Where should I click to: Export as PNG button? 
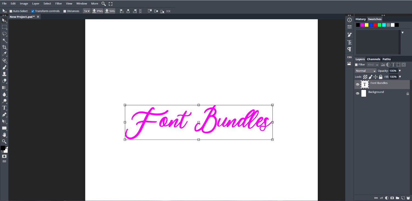(98, 11)
